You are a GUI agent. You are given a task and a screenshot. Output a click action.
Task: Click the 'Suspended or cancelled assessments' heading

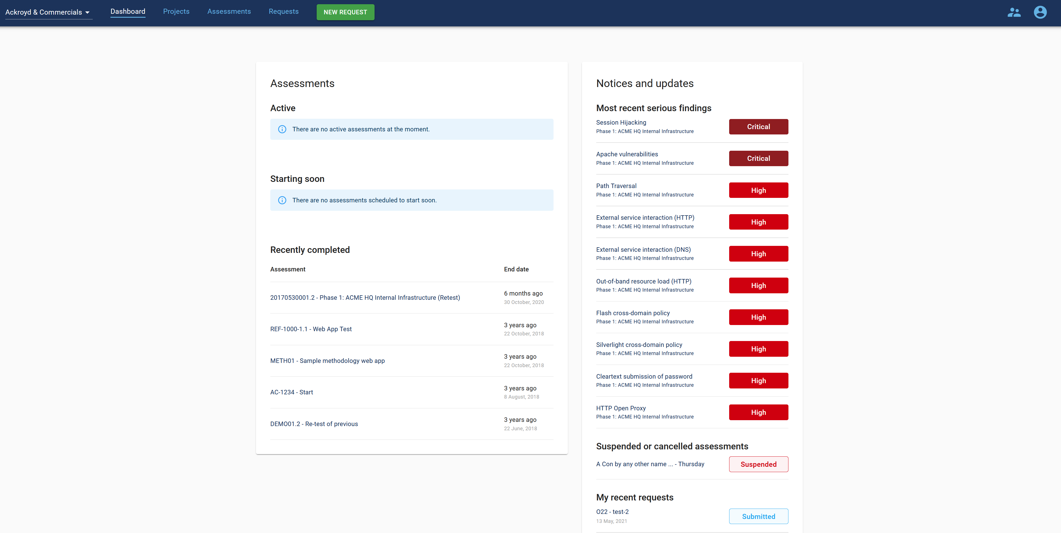click(x=672, y=447)
